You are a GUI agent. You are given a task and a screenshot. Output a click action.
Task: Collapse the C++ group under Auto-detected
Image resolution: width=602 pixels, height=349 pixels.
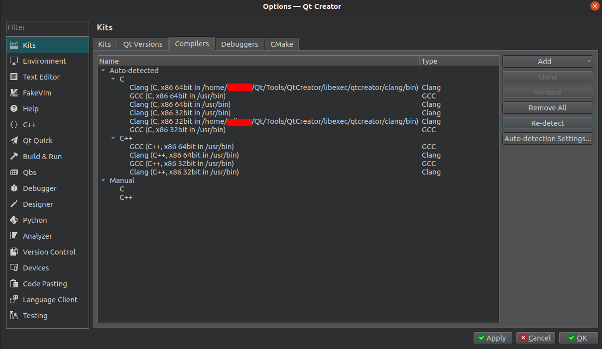[113, 138]
